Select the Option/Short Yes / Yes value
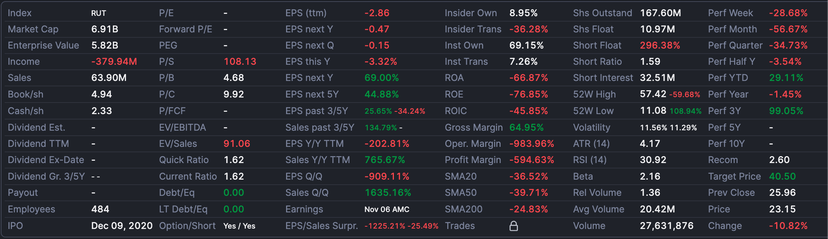The image size is (828, 239). pos(239,226)
